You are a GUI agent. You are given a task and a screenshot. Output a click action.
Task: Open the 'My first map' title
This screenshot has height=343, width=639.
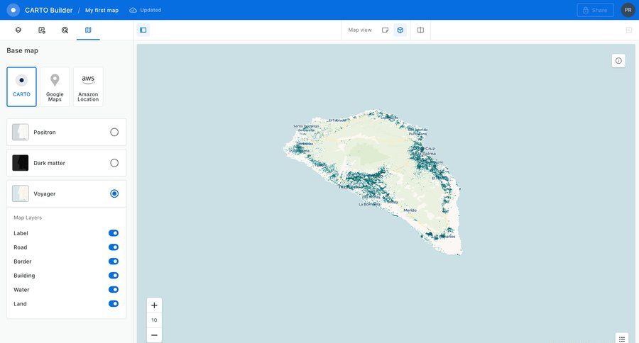point(102,10)
